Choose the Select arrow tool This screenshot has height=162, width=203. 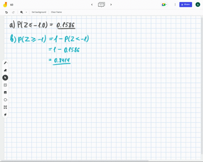(5, 78)
